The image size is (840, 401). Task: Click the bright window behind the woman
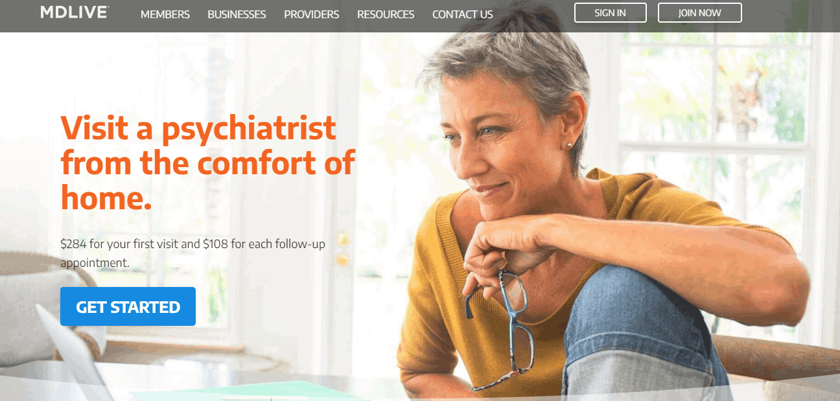[x=713, y=97]
